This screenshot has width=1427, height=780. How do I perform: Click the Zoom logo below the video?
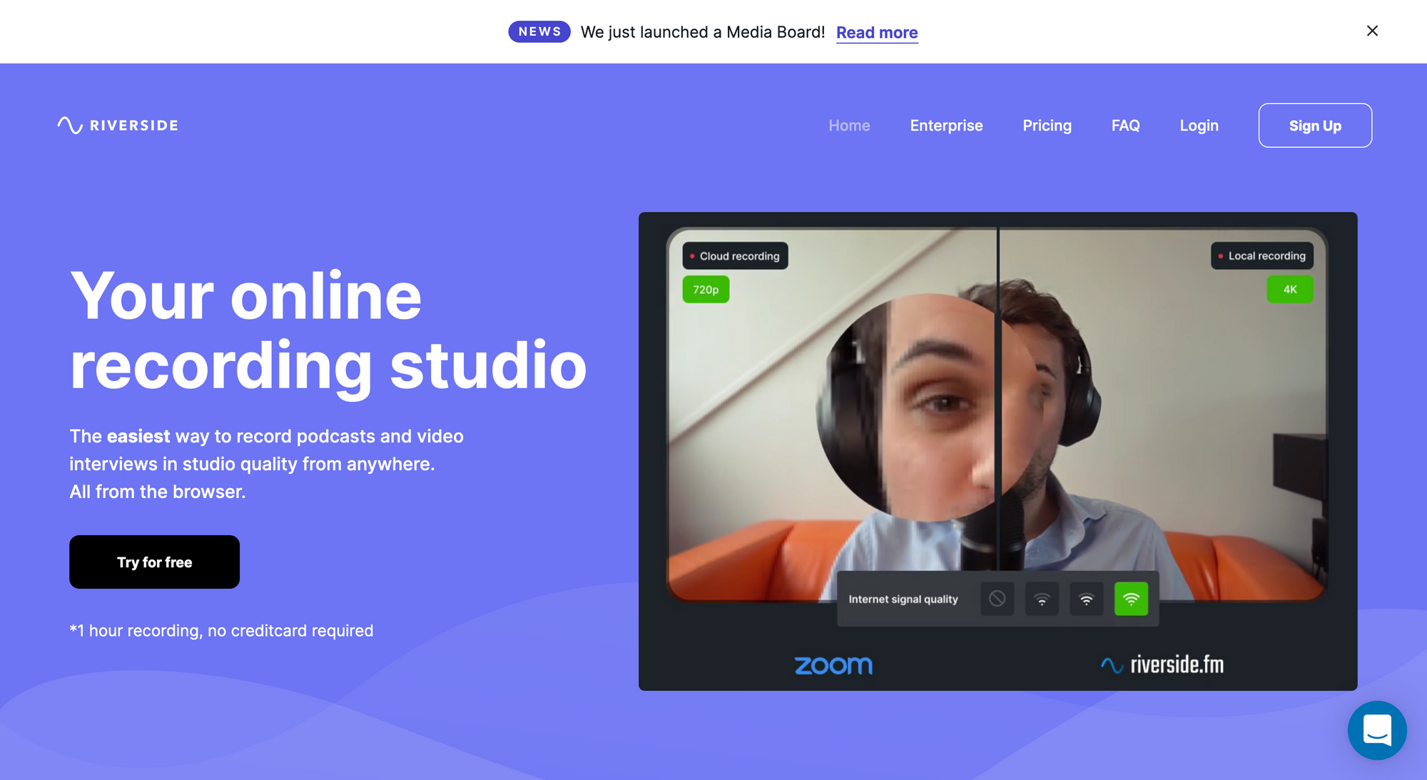[833, 665]
